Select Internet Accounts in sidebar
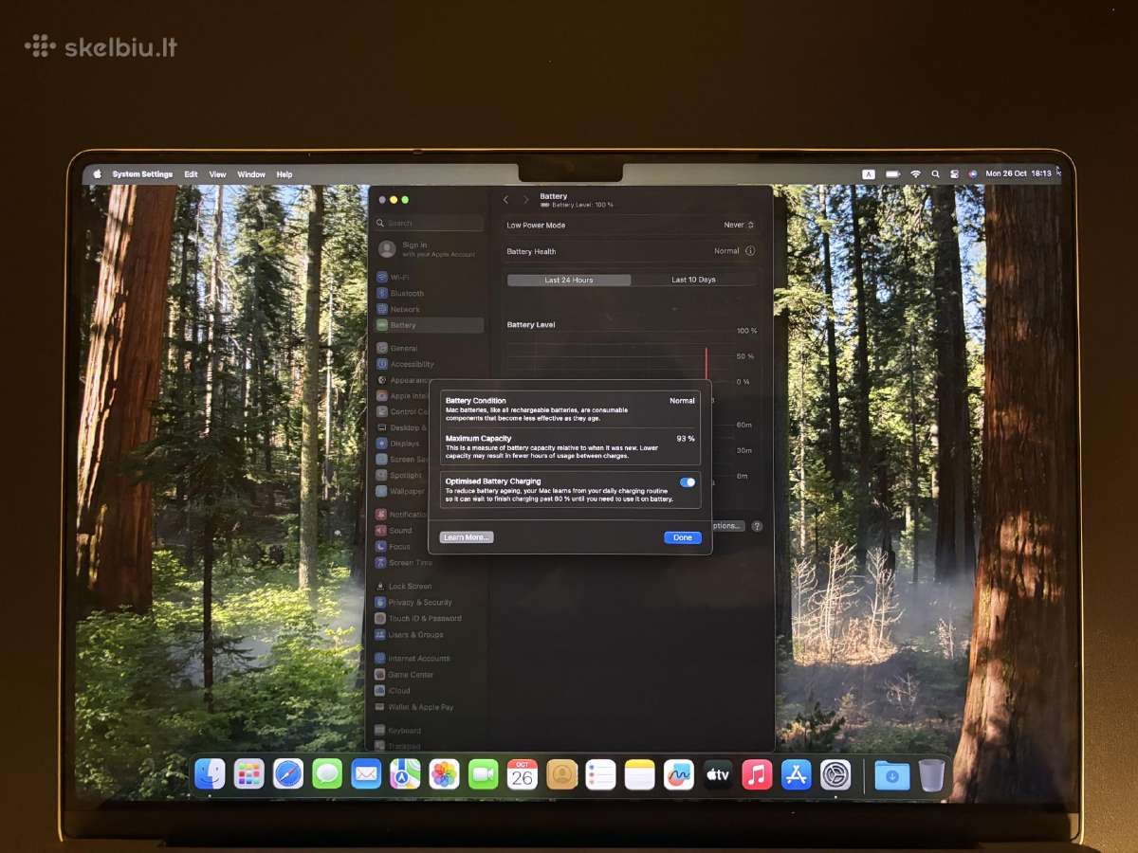Screen dimensions: 1138x853 (x=429, y=659)
